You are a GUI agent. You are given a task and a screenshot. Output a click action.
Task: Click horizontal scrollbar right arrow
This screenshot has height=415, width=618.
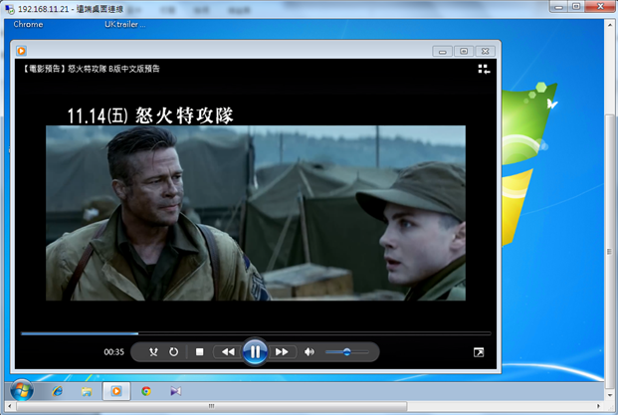[x=598, y=406]
